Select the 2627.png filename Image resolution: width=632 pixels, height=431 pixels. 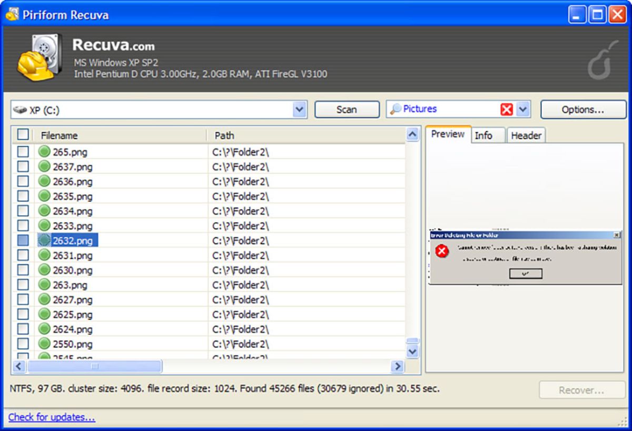pyautogui.click(x=73, y=300)
